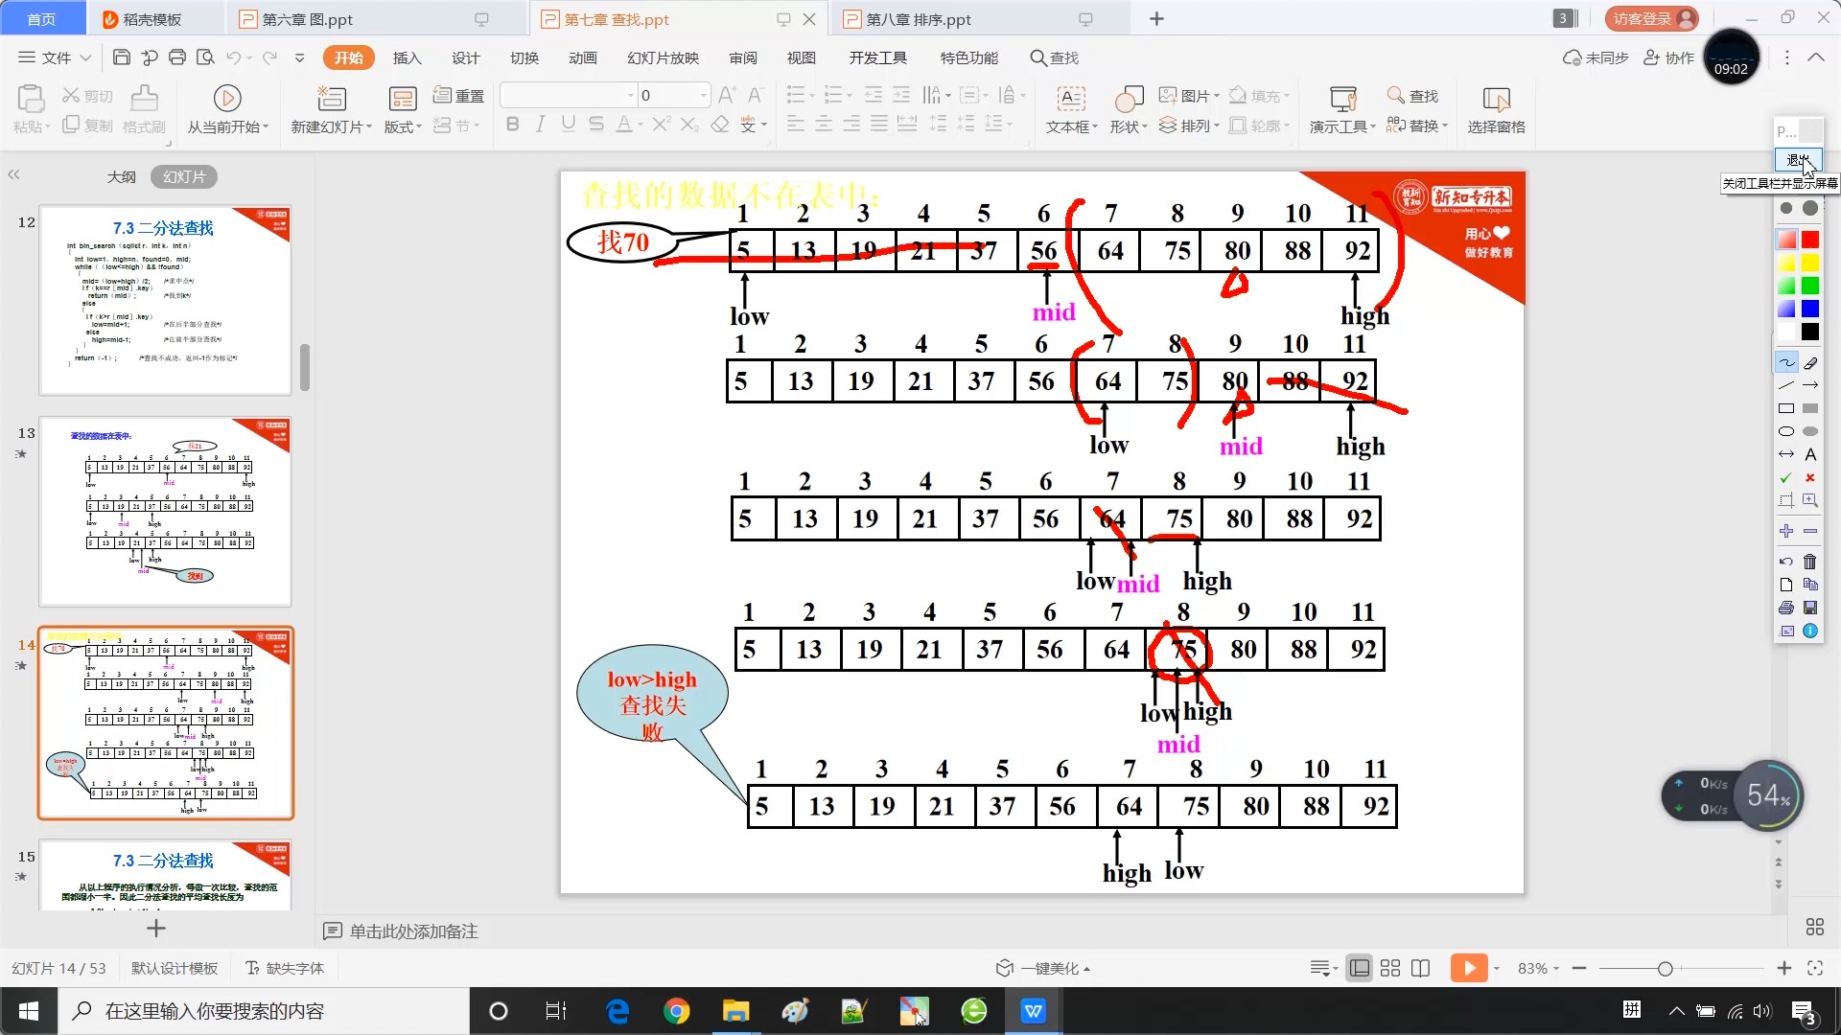Image resolution: width=1841 pixels, height=1035 pixels.
Task: Toggle Bold formatting
Action: point(512,124)
